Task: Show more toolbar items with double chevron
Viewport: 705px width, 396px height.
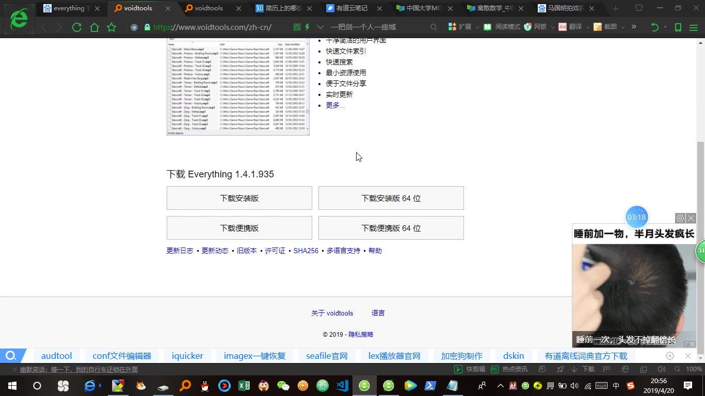Action: (x=634, y=27)
